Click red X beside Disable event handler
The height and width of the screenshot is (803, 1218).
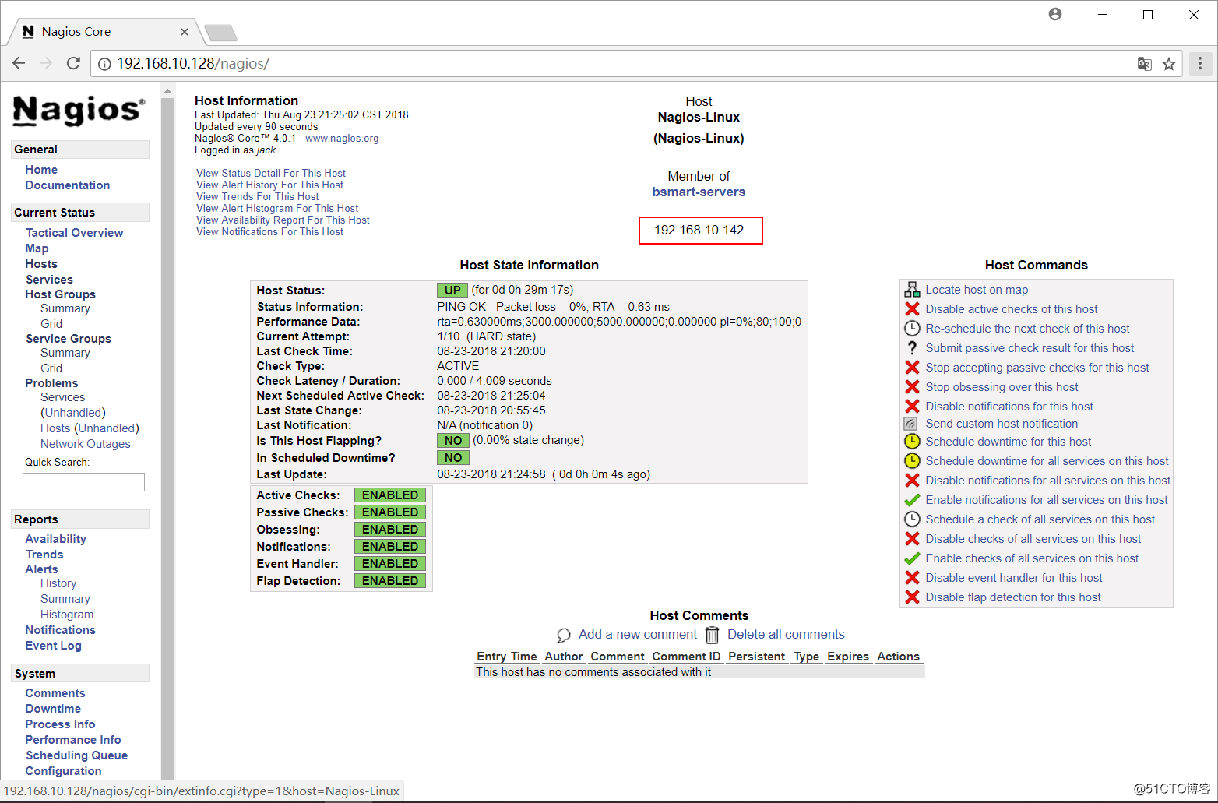pyautogui.click(x=912, y=578)
